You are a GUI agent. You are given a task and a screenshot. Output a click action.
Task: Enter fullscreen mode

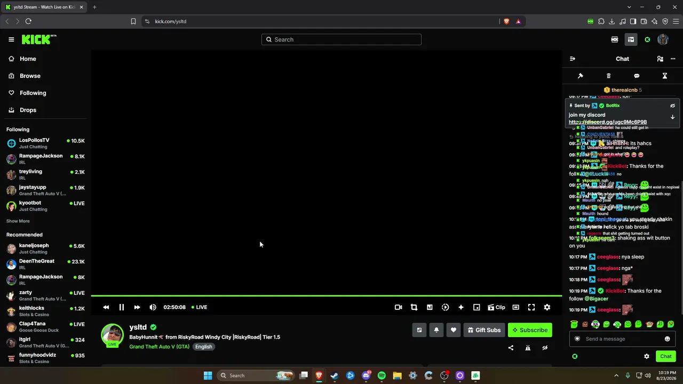[x=531, y=307]
